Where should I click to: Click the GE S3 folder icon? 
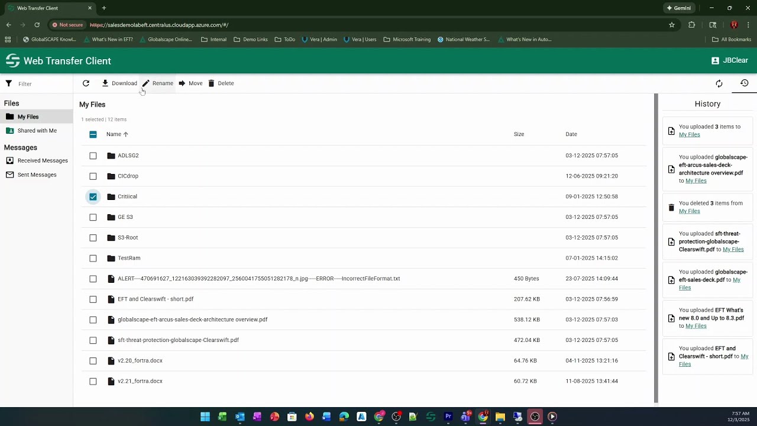111,217
